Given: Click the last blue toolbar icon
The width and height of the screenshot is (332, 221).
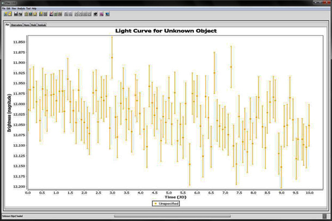Looking at the screenshot, I should click(x=107, y=14).
